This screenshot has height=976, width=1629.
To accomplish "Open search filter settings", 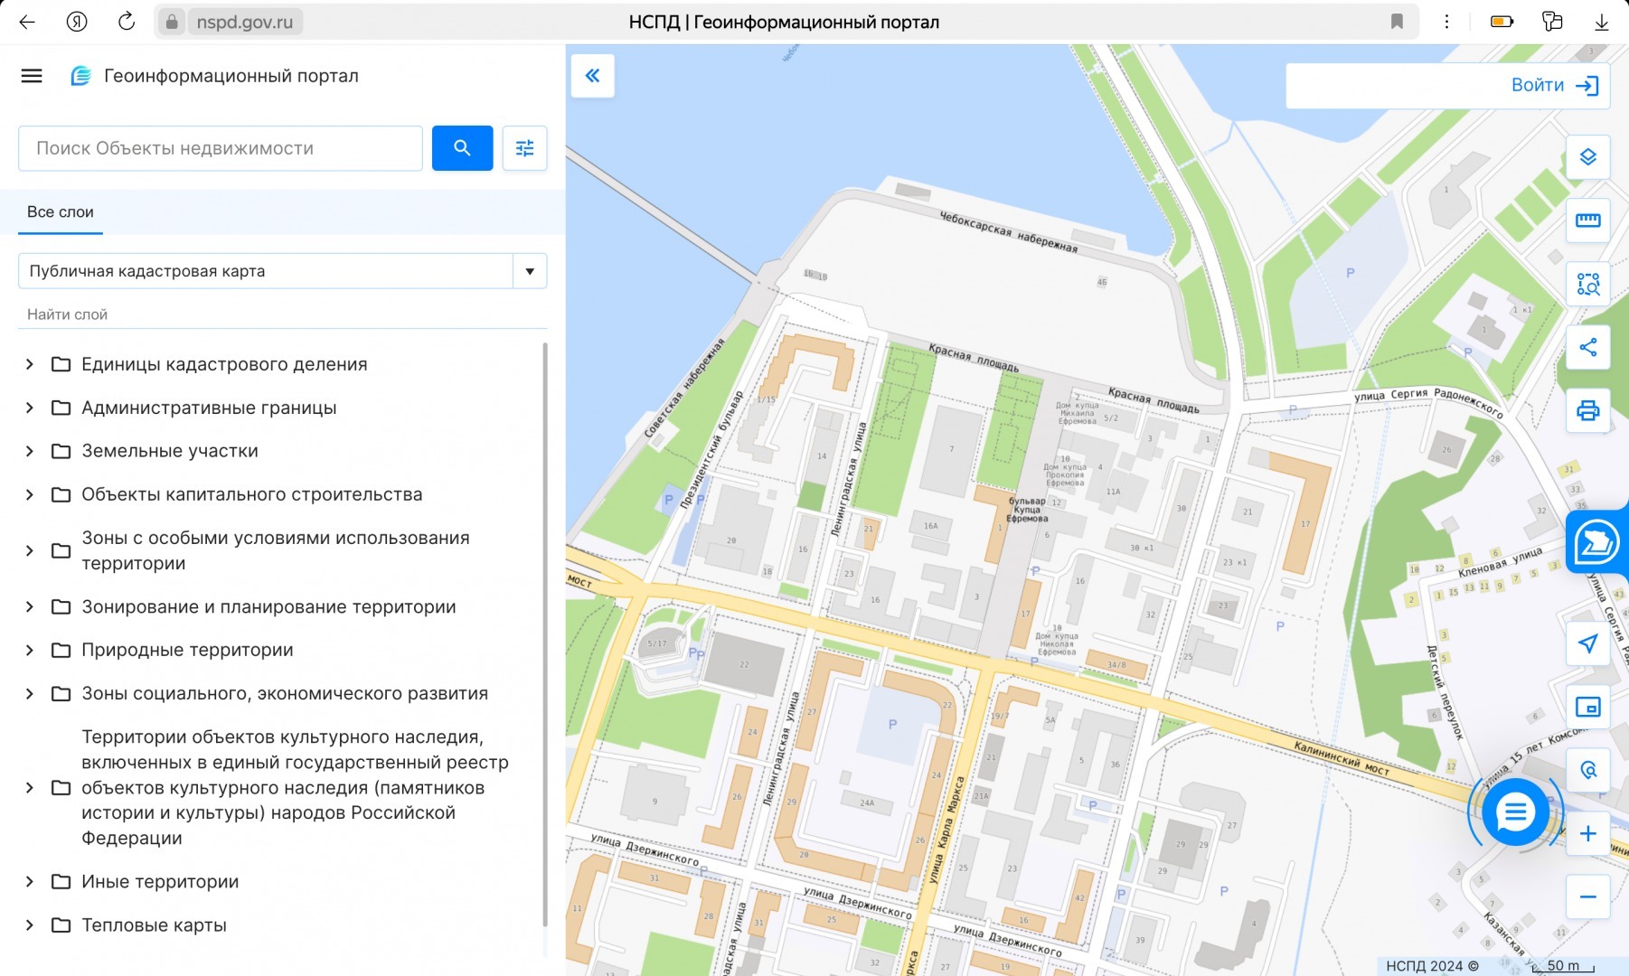I will pyautogui.click(x=524, y=148).
